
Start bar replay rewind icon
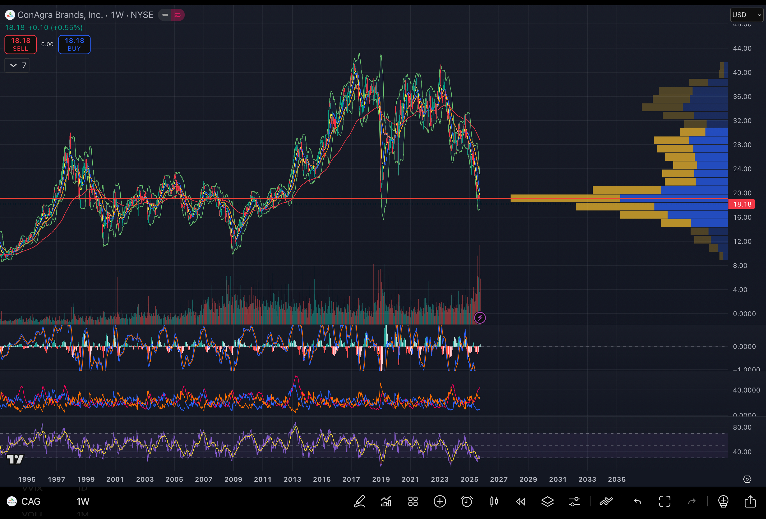coord(520,502)
